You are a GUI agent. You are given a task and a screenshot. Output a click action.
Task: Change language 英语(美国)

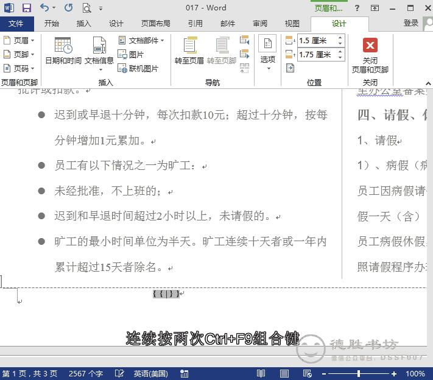point(151,374)
